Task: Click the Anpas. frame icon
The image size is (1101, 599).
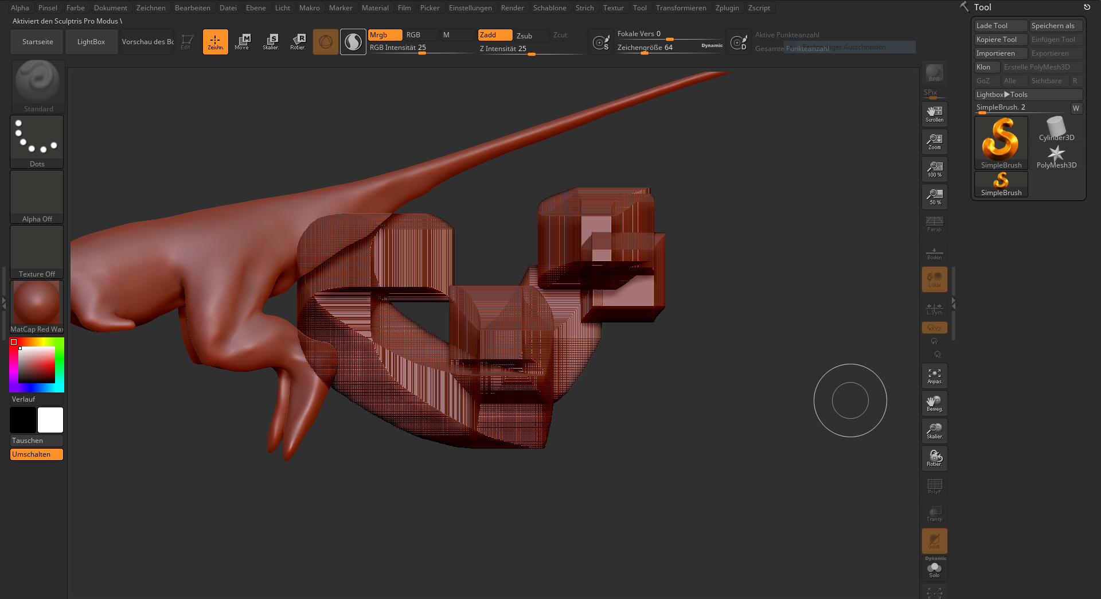Action: (x=935, y=376)
